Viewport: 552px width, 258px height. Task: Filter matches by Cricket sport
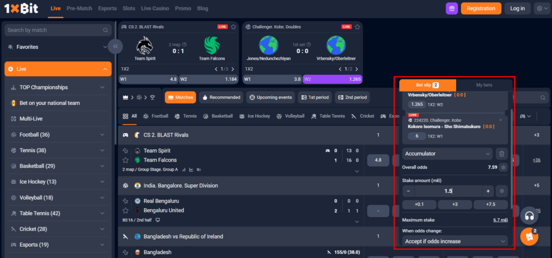pos(363,116)
